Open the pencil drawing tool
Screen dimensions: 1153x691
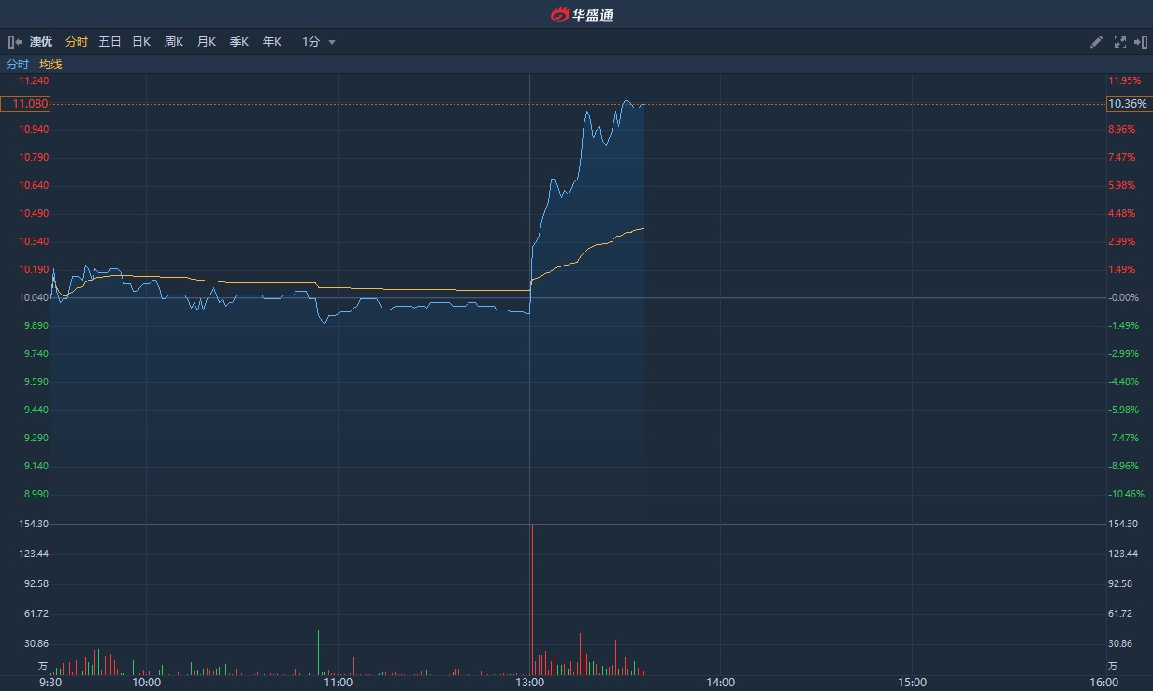coord(1097,42)
